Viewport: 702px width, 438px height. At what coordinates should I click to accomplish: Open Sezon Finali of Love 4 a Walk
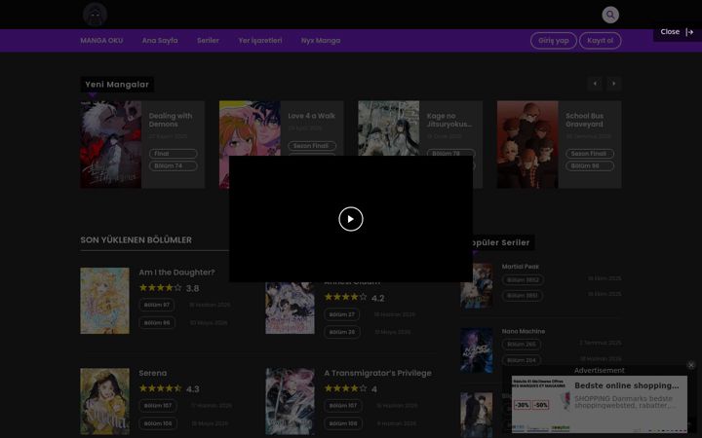coord(312,146)
